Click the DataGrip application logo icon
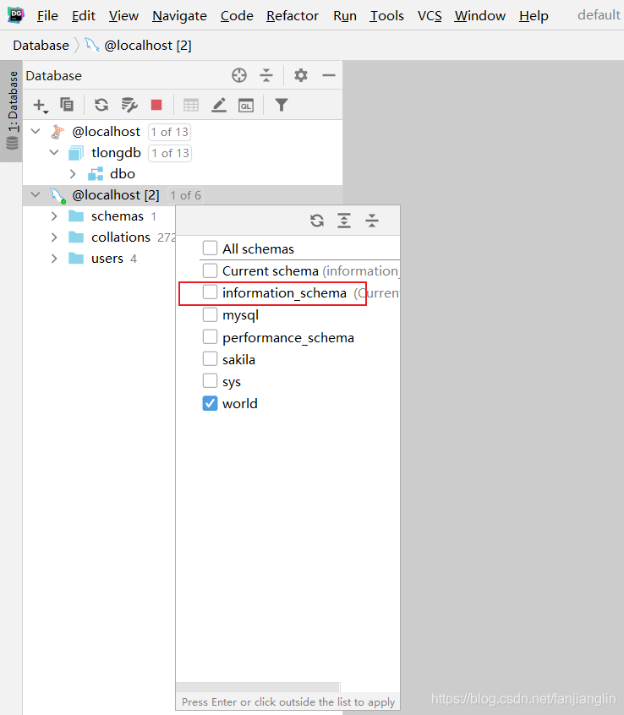Screen dimensions: 624x715 16,14
